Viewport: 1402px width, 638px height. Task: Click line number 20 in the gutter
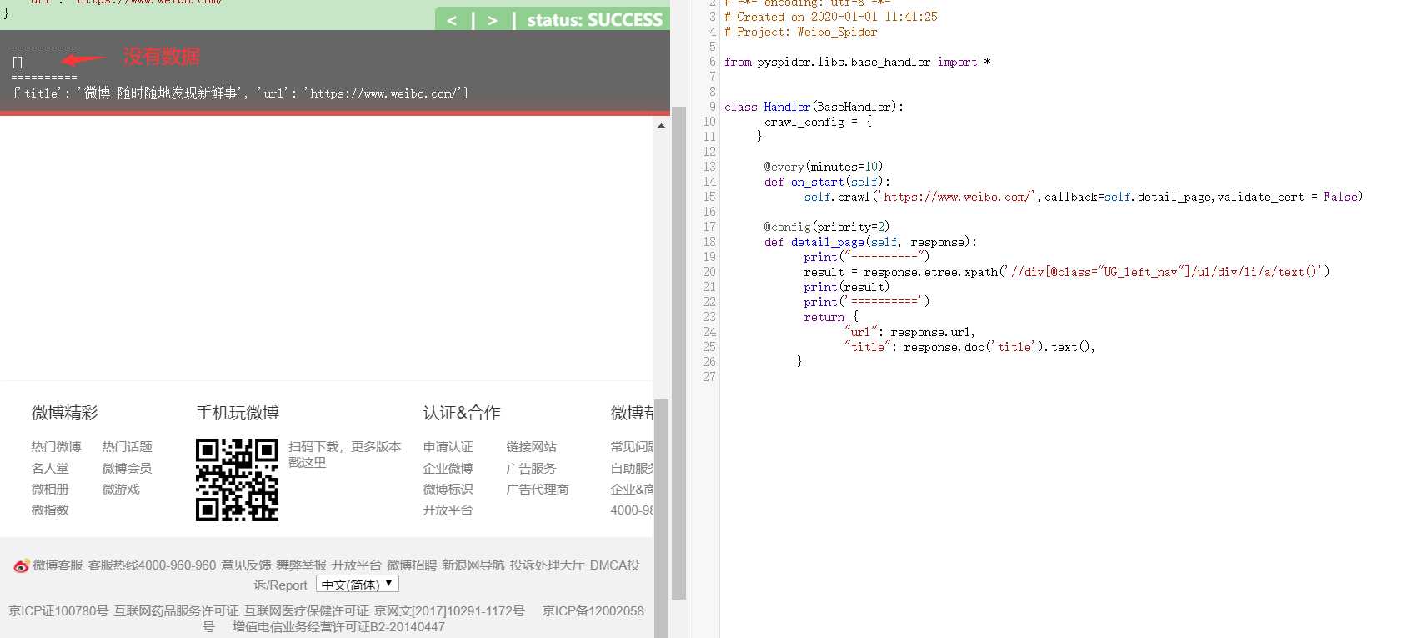coord(709,272)
